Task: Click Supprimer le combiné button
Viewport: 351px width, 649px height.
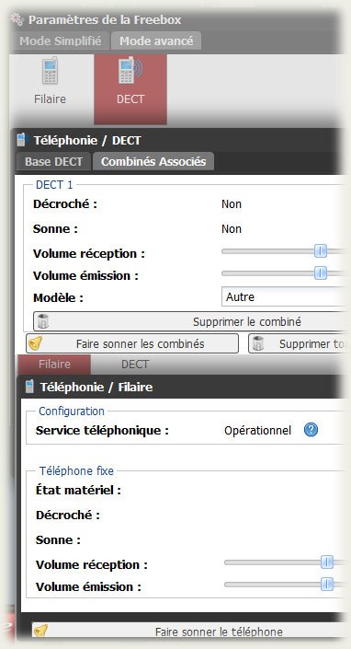Action: [x=189, y=321]
